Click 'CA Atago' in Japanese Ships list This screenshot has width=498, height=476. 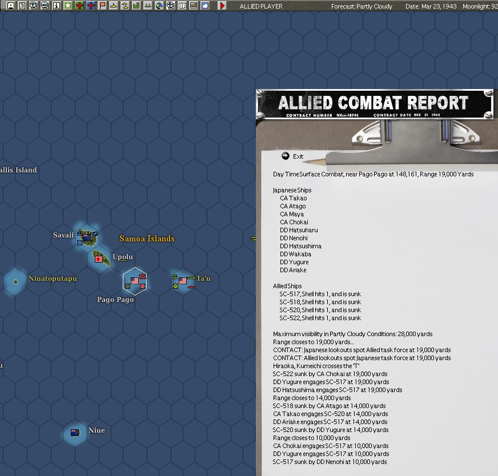[293, 206]
